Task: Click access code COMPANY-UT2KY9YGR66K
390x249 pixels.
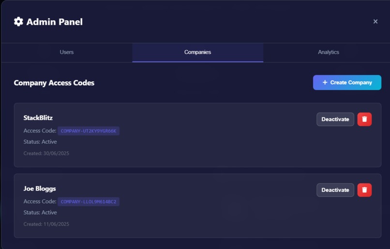Action: [89, 131]
